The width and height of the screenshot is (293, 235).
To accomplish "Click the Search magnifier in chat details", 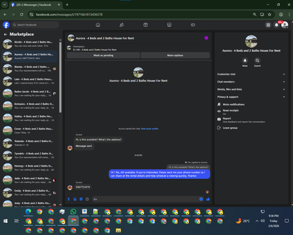I will pyautogui.click(x=257, y=60).
